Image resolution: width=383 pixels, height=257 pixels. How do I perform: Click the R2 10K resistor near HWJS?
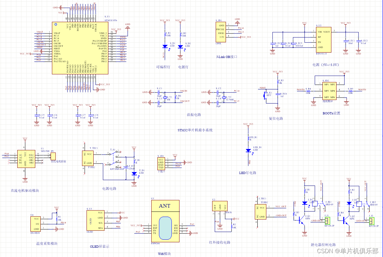232,226
